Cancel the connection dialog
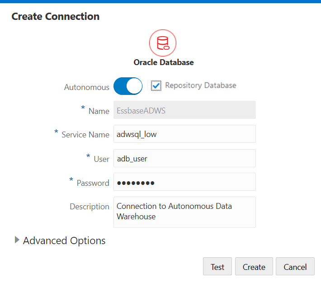The image size is (321, 283). click(x=295, y=266)
